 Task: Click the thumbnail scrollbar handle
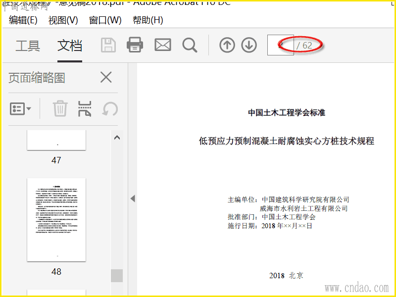point(117,276)
